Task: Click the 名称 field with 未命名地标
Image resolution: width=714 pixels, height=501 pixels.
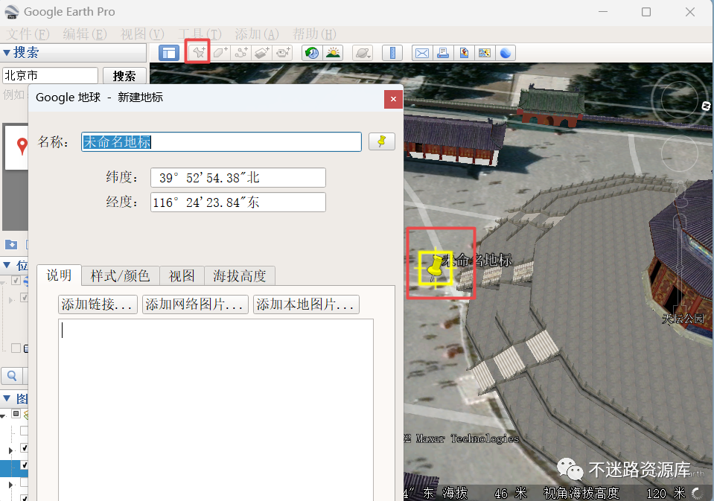Action: (221, 141)
